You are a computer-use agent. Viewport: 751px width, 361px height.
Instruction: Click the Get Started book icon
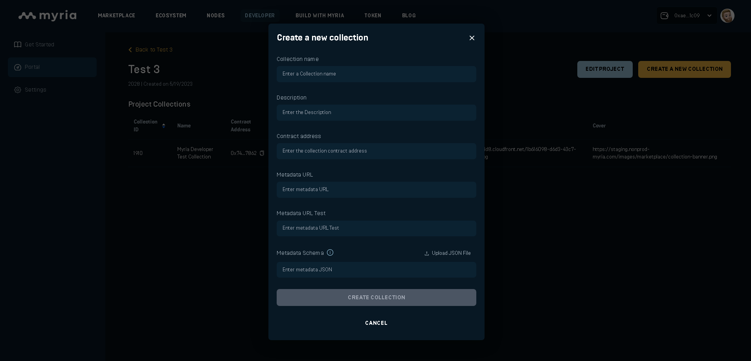coord(18,44)
